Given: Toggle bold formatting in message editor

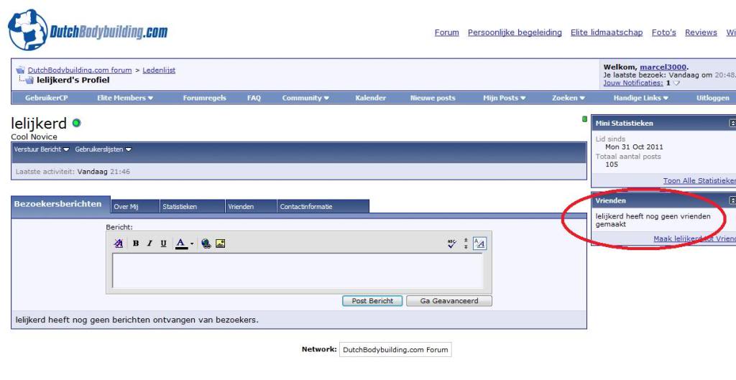Looking at the screenshot, I should coord(137,244).
